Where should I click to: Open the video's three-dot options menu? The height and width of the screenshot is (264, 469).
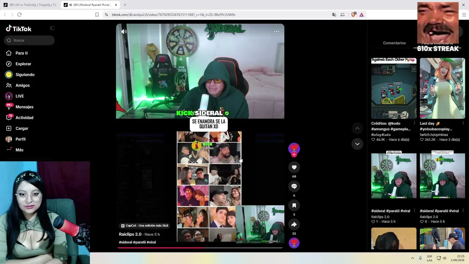[x=277, y=32]
